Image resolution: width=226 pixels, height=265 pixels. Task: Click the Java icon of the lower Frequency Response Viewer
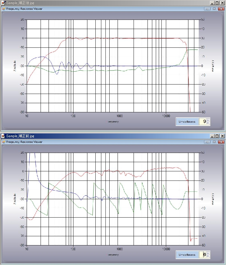click(x=4, y=142)
